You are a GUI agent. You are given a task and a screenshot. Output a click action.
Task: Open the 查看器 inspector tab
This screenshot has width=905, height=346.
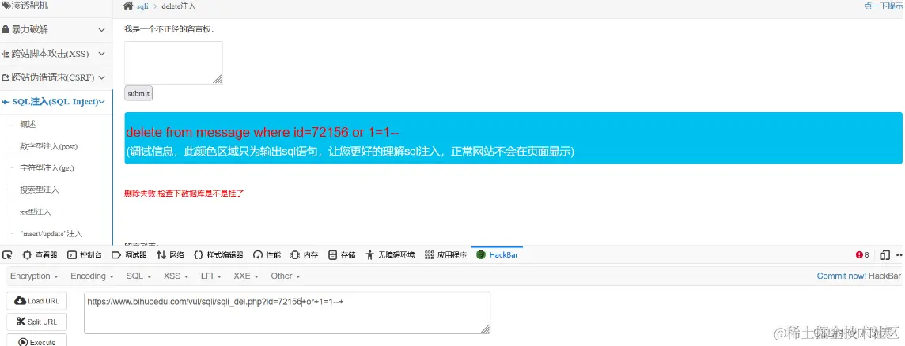pos(40,255)
